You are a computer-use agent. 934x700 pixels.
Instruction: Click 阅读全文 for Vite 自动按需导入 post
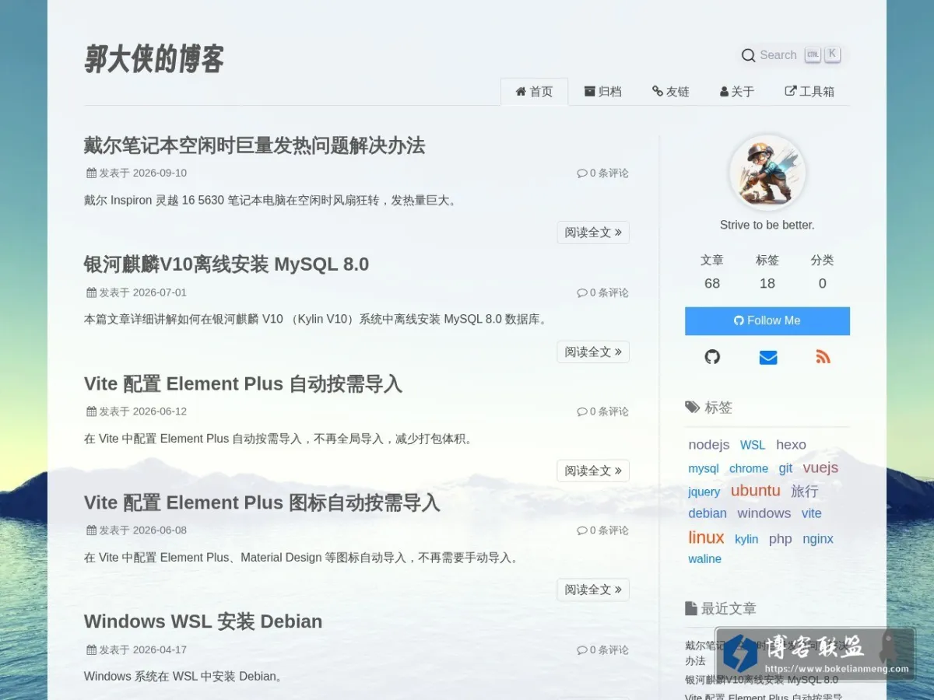coord(593,471)
